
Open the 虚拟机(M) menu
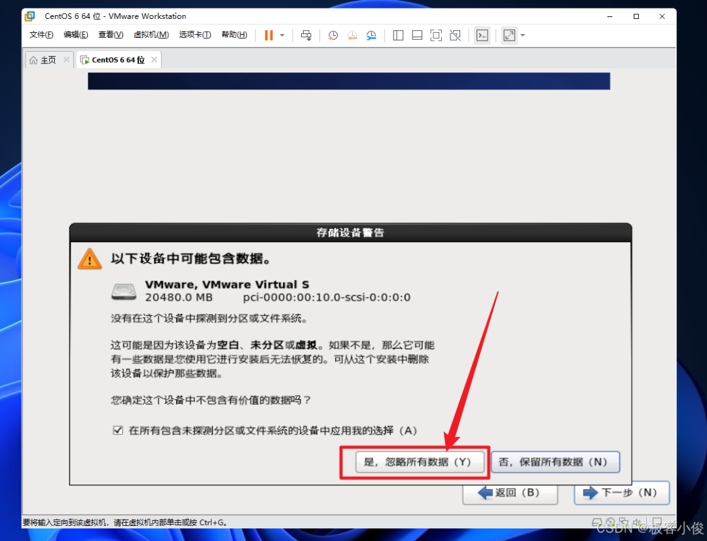tap(151, 35)
